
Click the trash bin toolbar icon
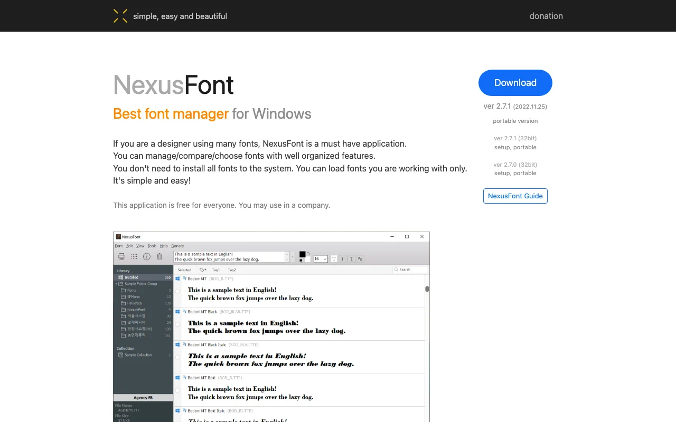pos(159,256)
